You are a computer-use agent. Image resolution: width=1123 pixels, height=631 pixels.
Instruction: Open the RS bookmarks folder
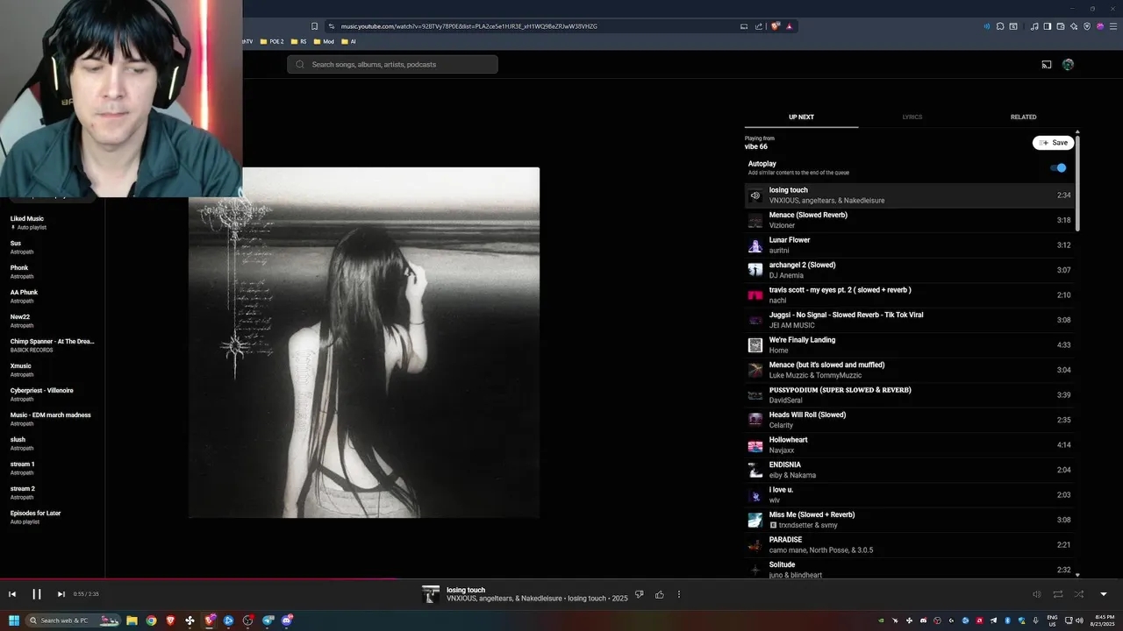[x=299, y=41]
